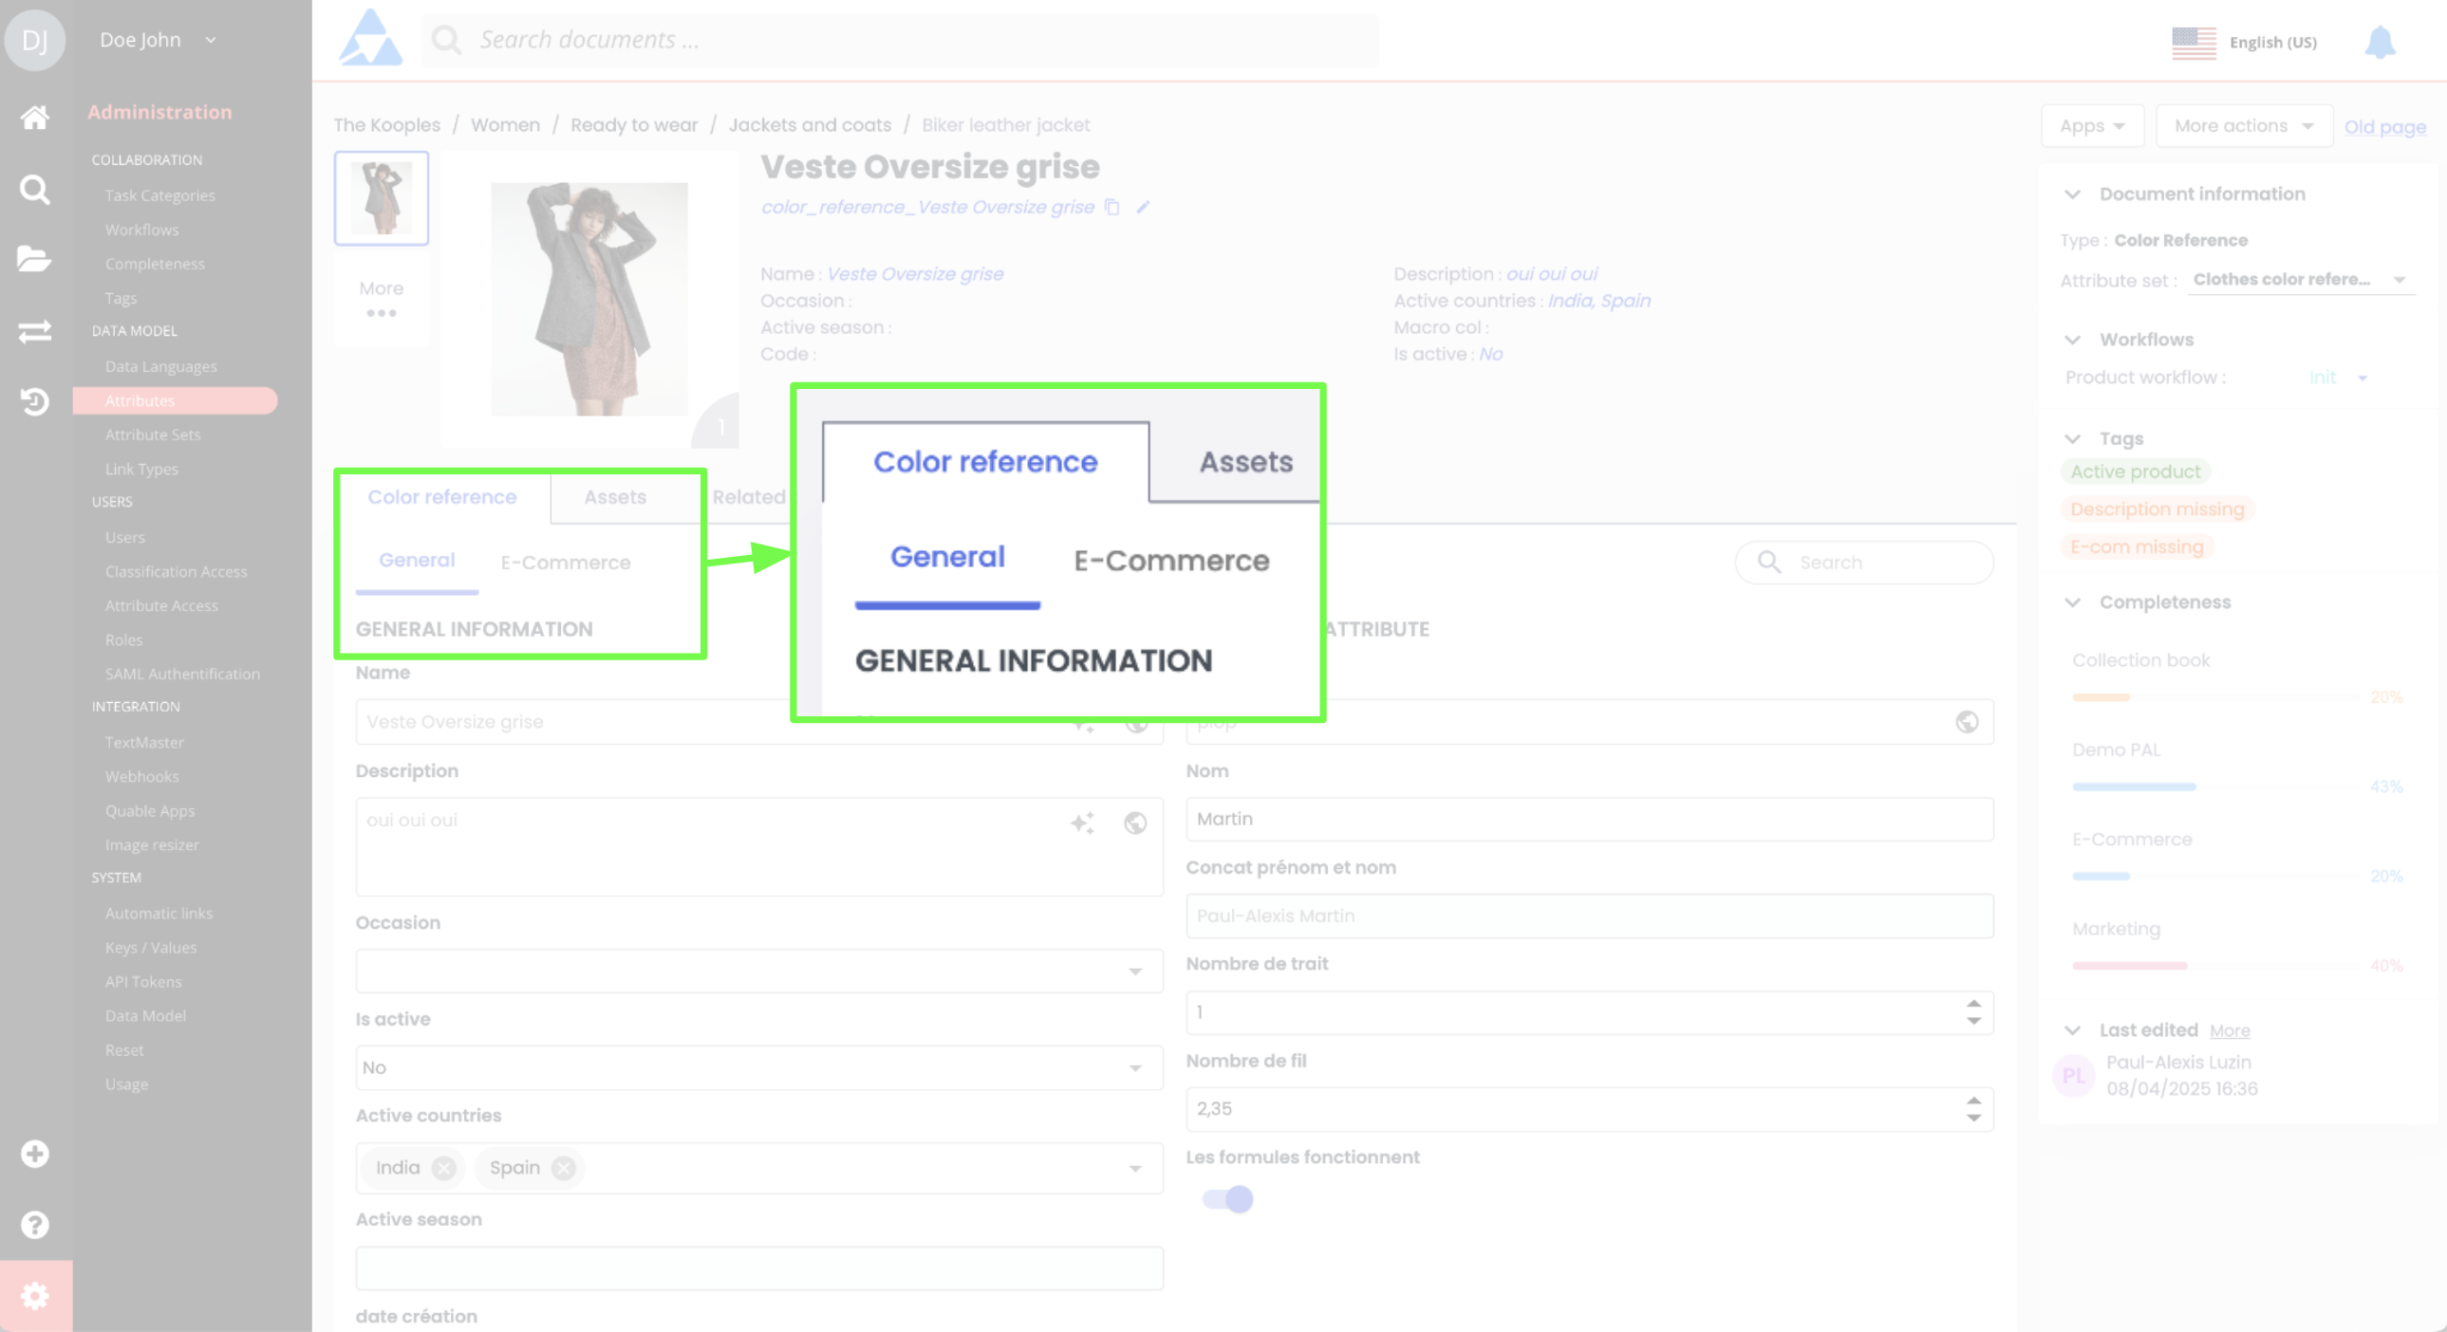
Task: Click the AI sparkle icon in Description field
Action: (1082, 823)
